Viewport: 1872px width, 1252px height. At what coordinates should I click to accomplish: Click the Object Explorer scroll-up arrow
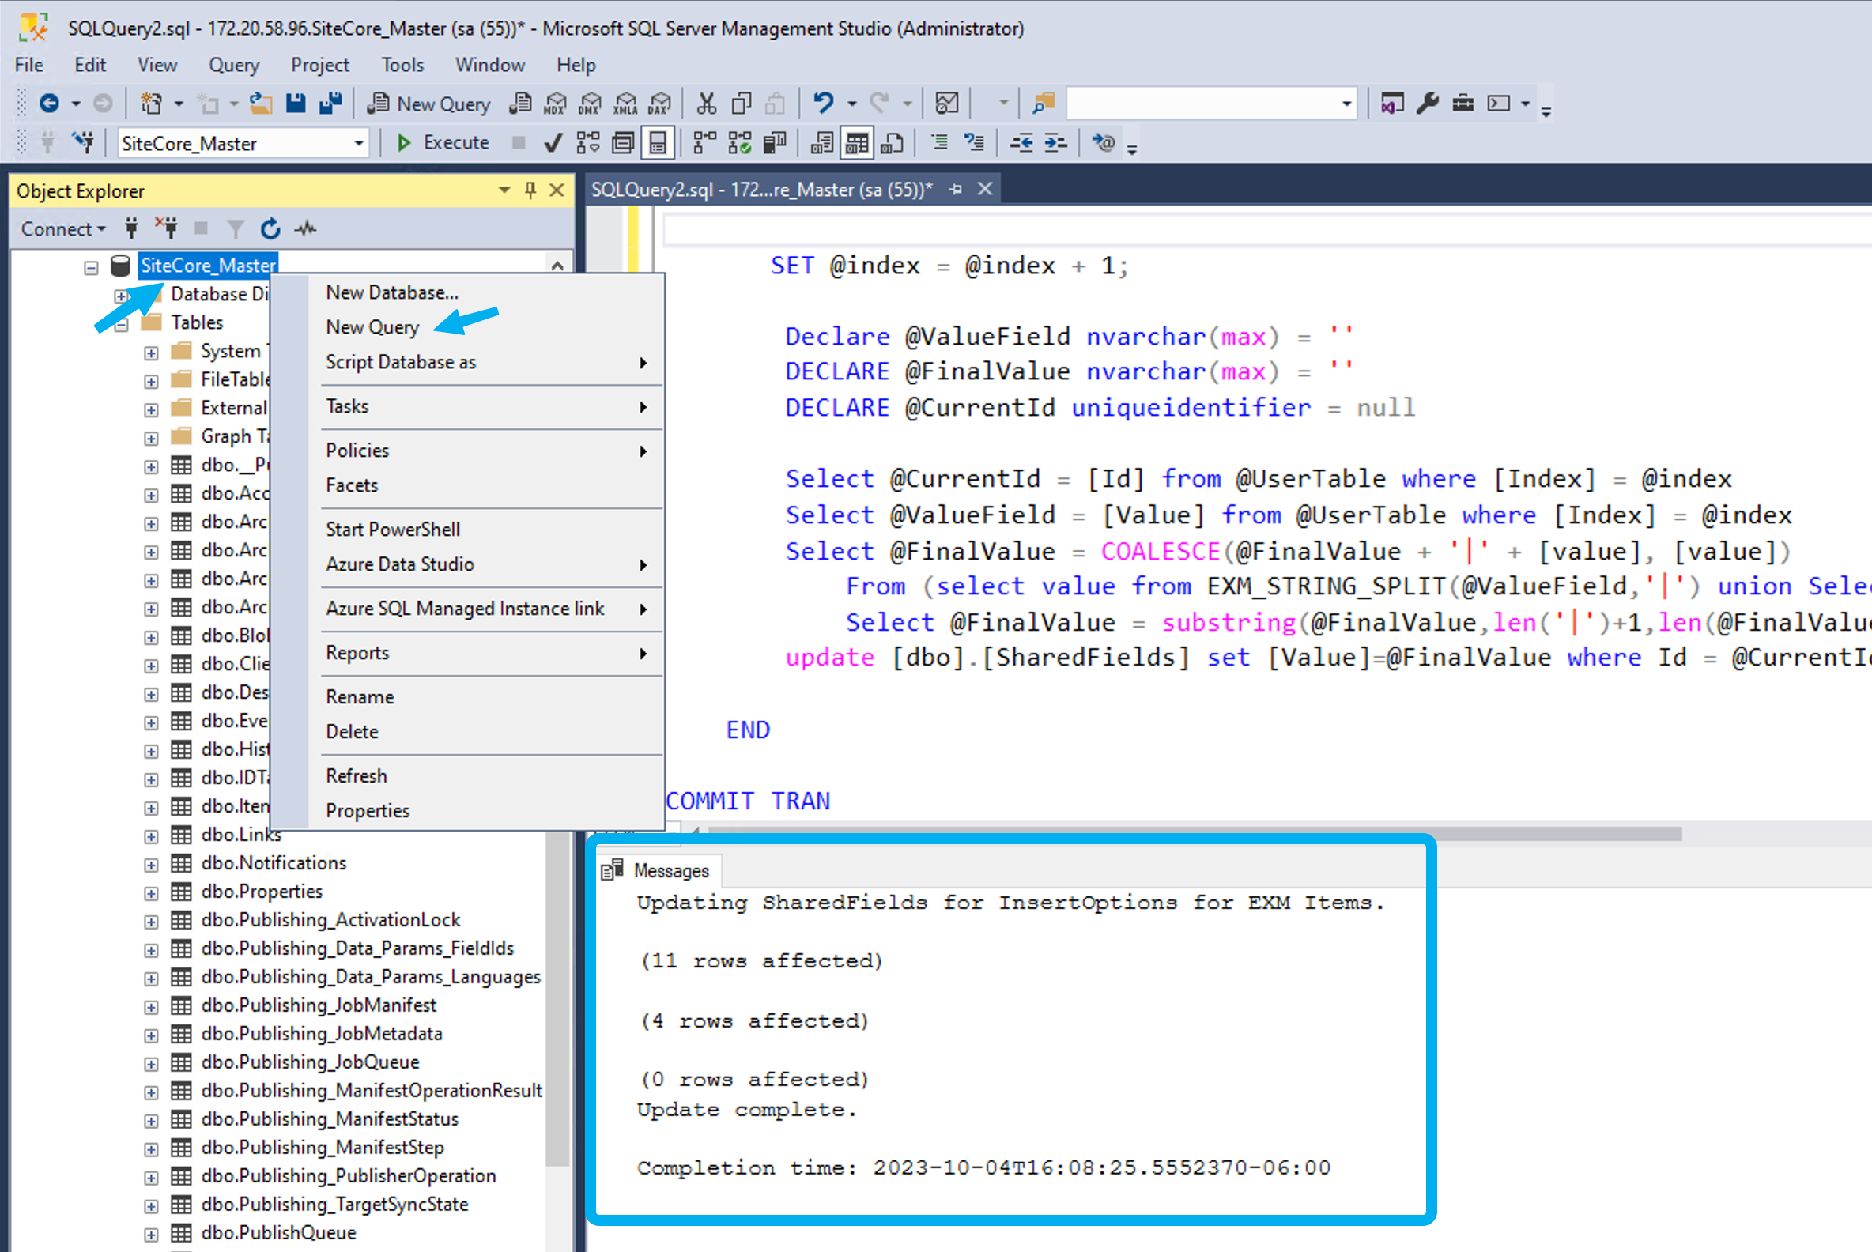coord(557,265)
